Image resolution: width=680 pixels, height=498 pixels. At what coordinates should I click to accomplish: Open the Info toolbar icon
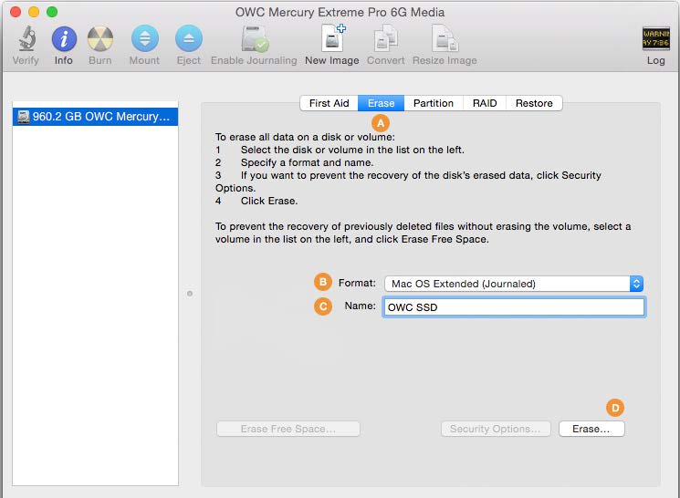(x=64, y=38)
